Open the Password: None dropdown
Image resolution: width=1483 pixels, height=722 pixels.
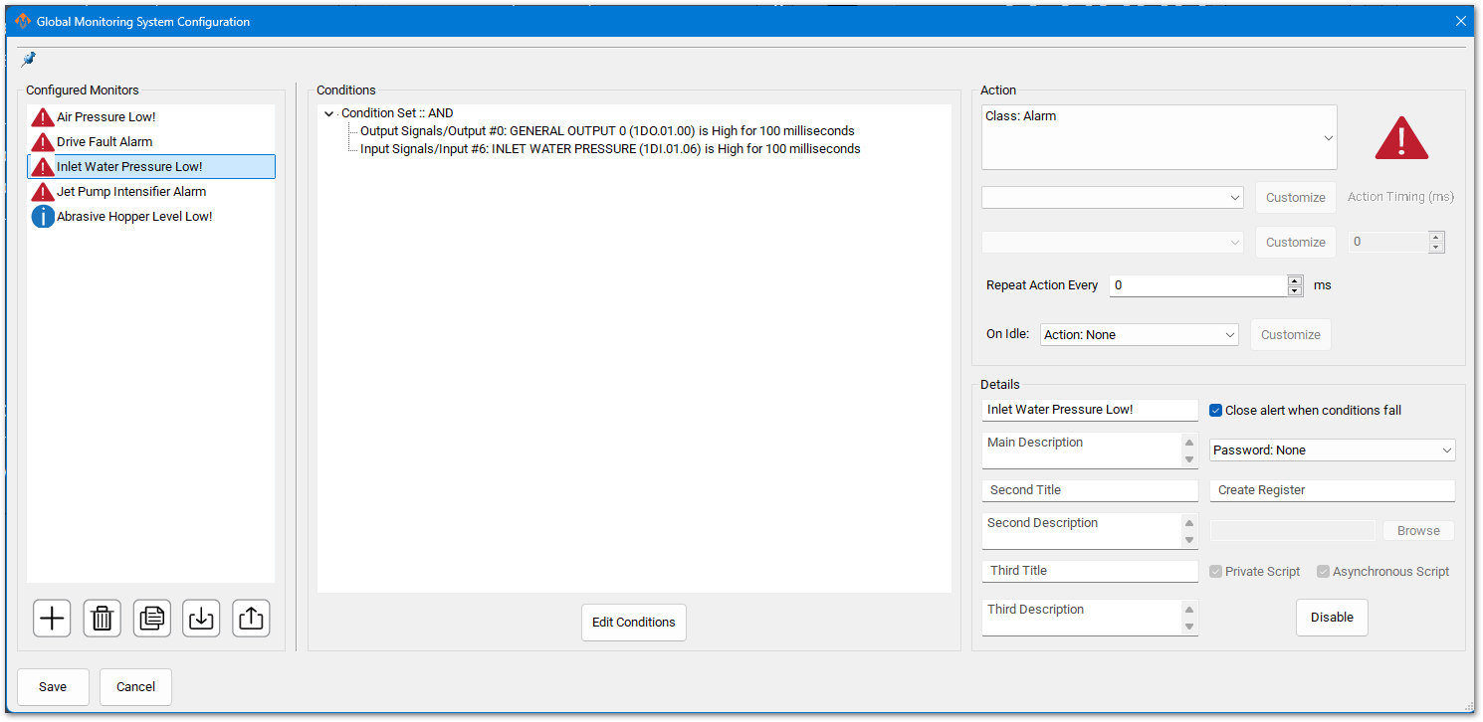1332,451
